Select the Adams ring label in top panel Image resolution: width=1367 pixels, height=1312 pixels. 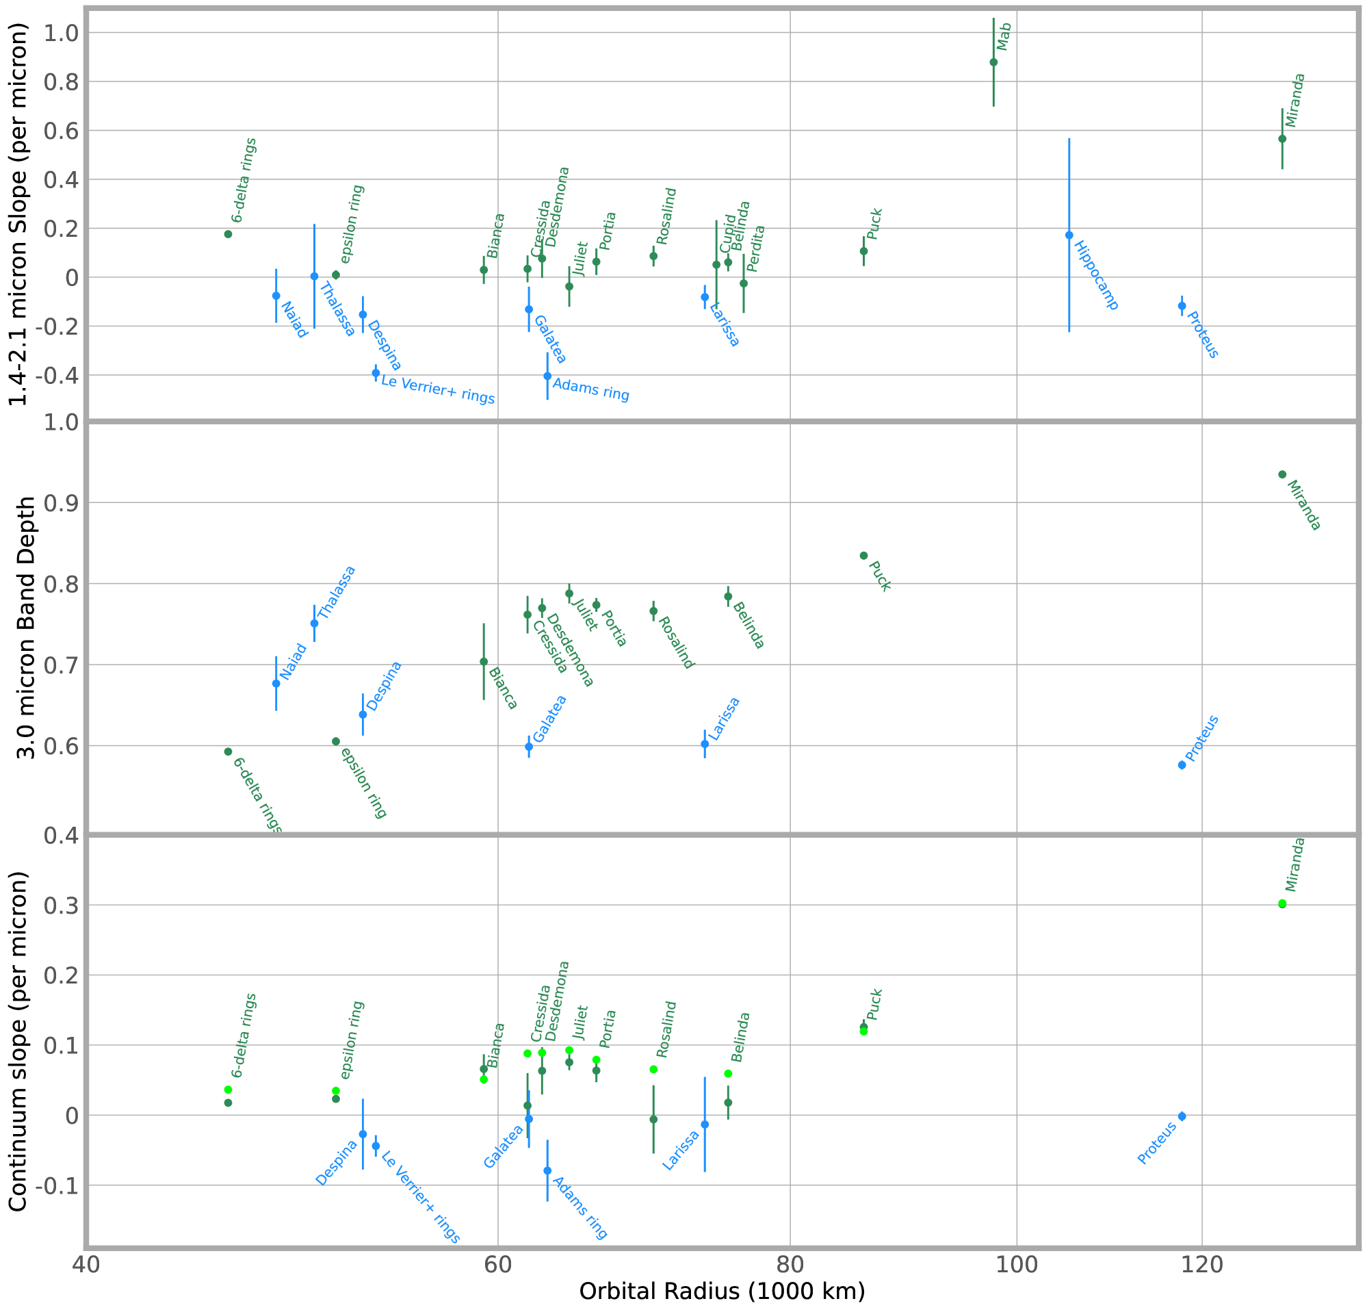click(x=590, y=389)
